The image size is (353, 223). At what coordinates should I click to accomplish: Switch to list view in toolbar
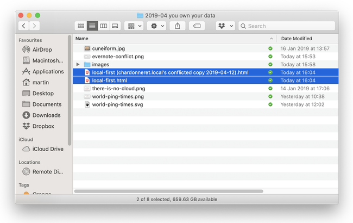click(x=92, y=26)
